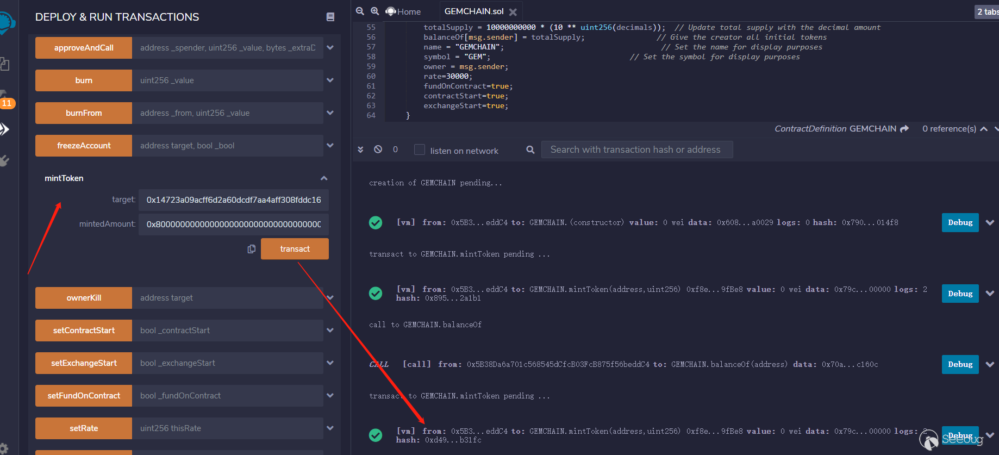Collapse the terminal with the double-chevron icon
This screenshot has width=999, height=455.
tap(360, 149)
